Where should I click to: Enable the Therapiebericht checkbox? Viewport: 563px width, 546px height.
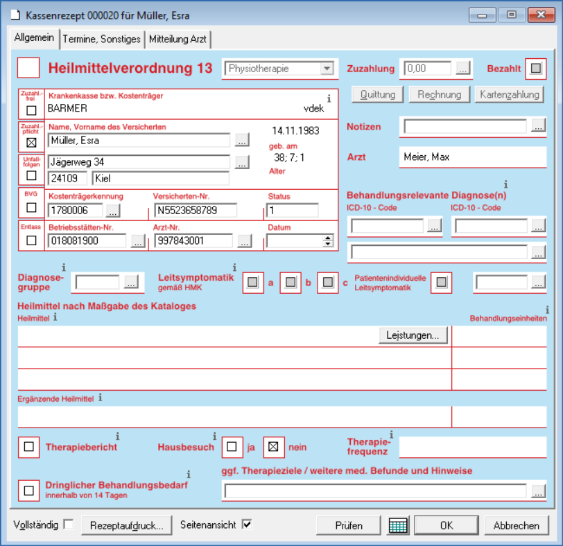(x=28, y=447)
